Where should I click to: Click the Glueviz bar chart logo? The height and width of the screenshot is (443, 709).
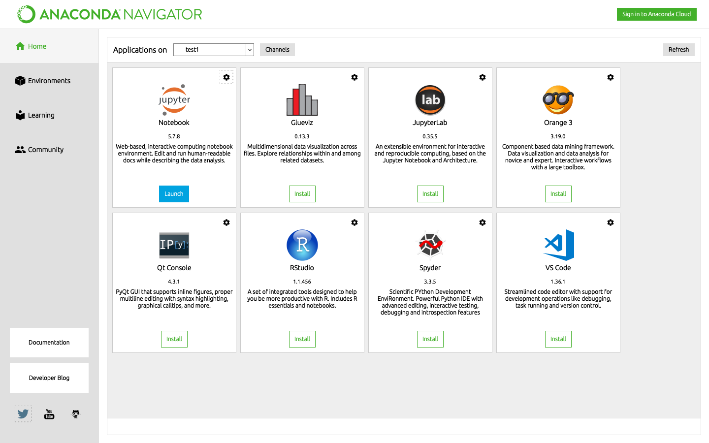click(302, 100)
